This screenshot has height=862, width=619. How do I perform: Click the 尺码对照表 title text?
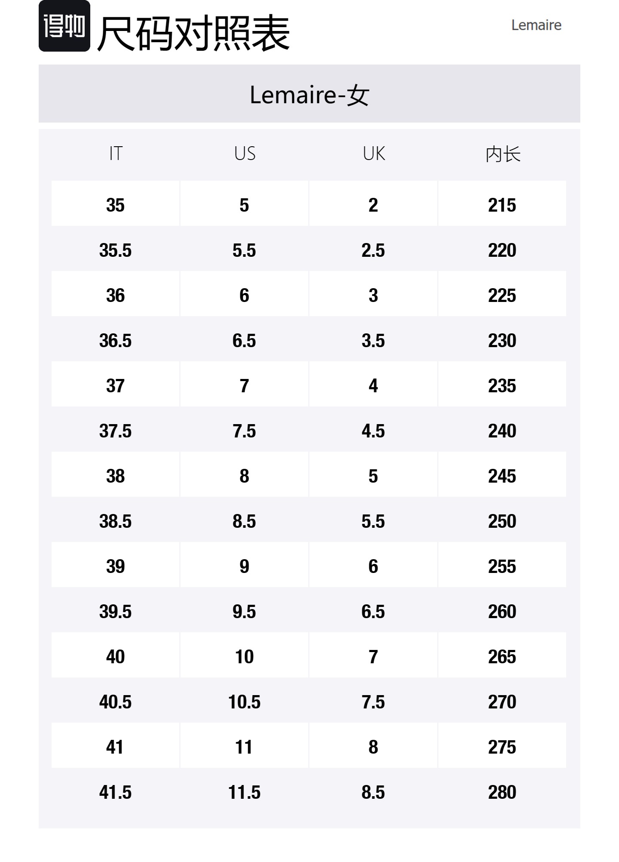pos(193,33)
